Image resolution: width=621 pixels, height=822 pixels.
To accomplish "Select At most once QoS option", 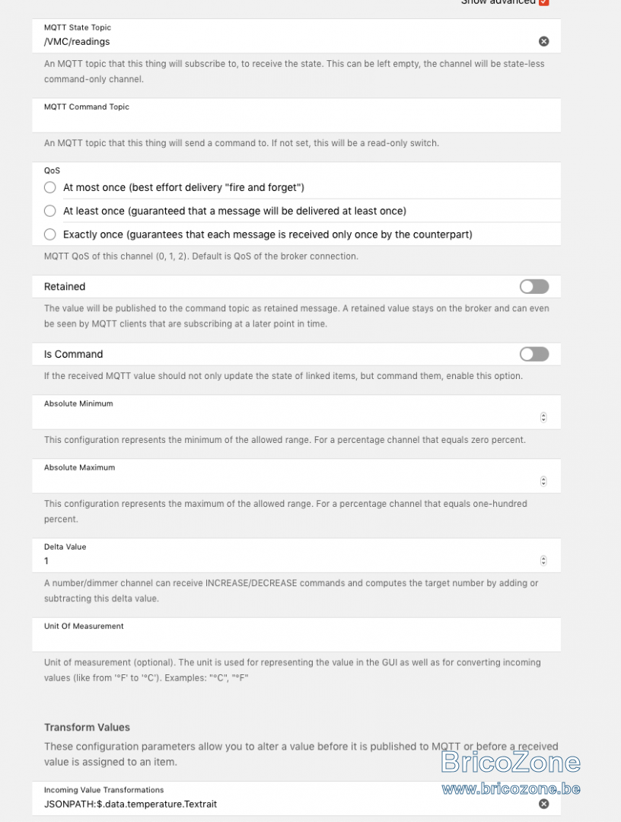I will pyautogui.click(x=49, y=187).
